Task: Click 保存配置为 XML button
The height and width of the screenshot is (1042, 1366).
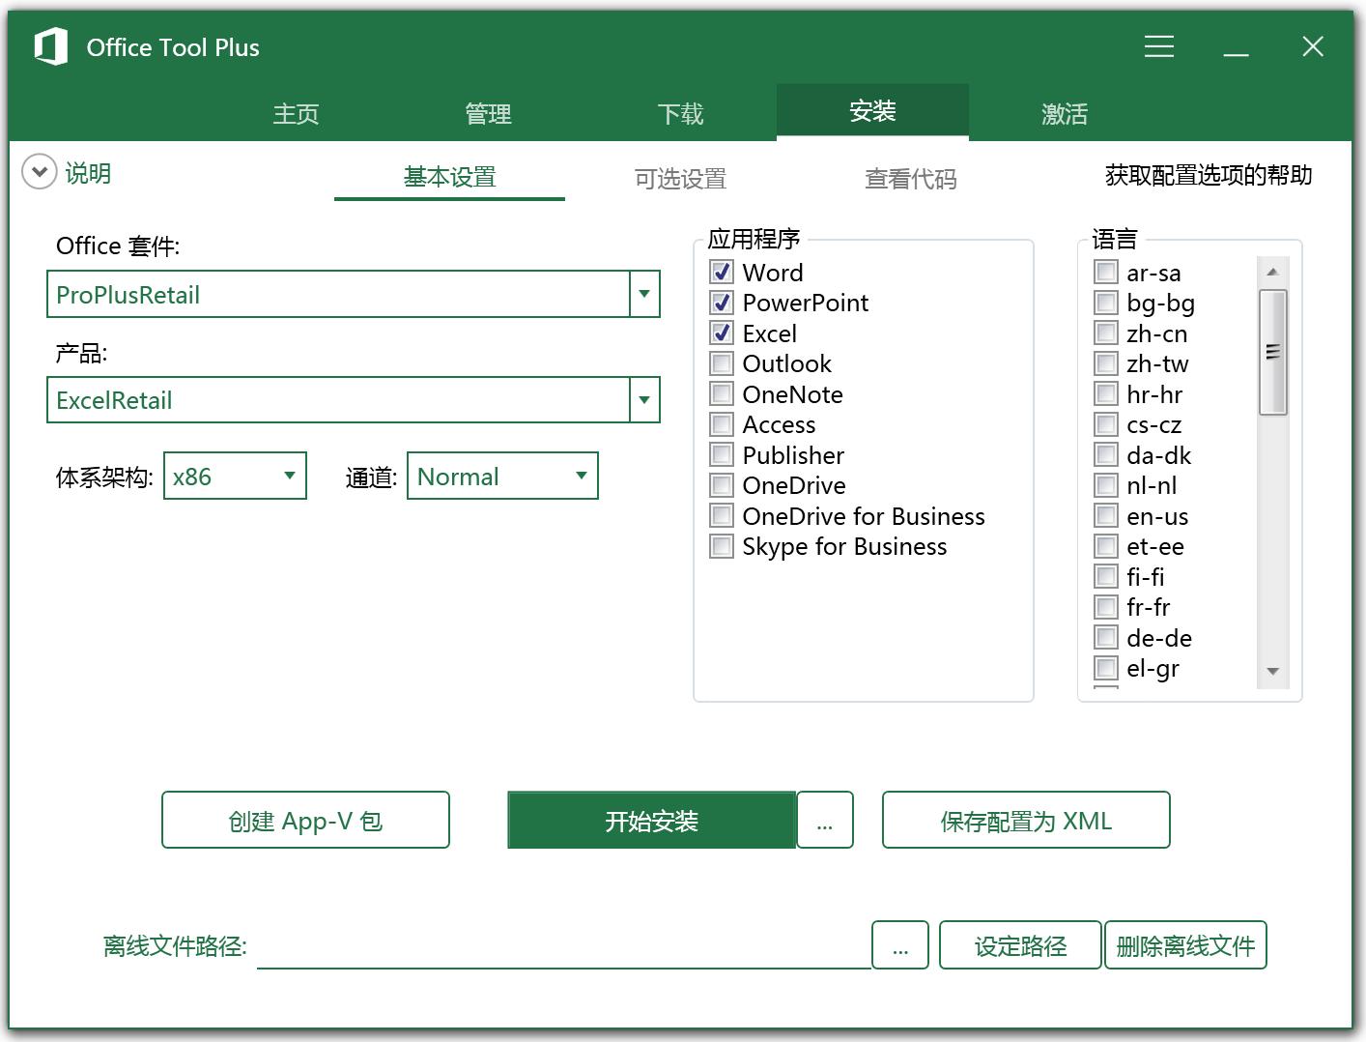Action: (x=1025, y=820)
